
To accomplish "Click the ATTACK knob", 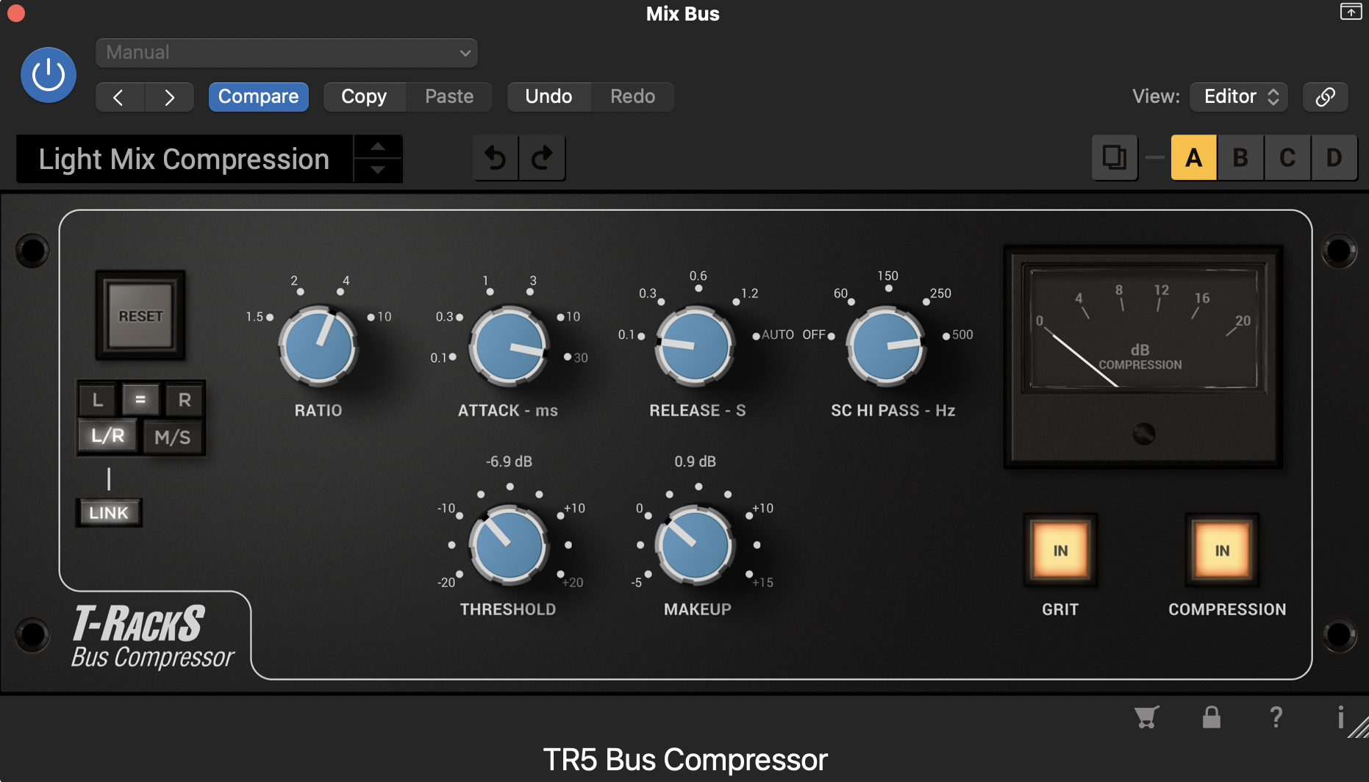I will coord(509,347).
